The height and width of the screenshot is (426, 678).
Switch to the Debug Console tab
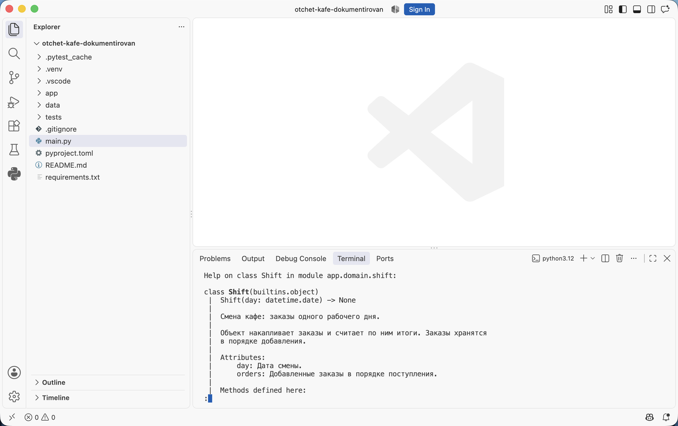[301, 258]
